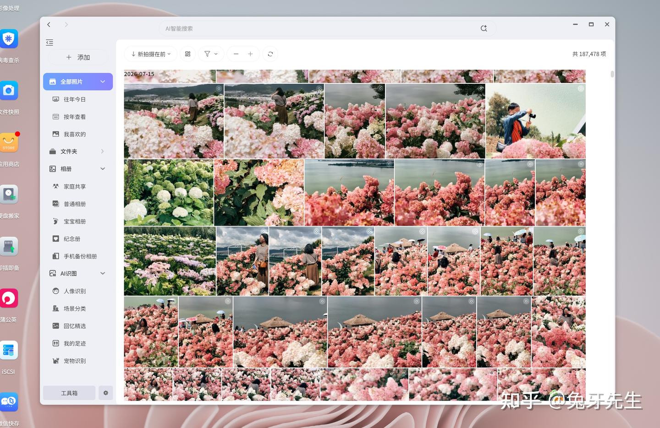Click the AI search icon in search bar

point(484,28)
